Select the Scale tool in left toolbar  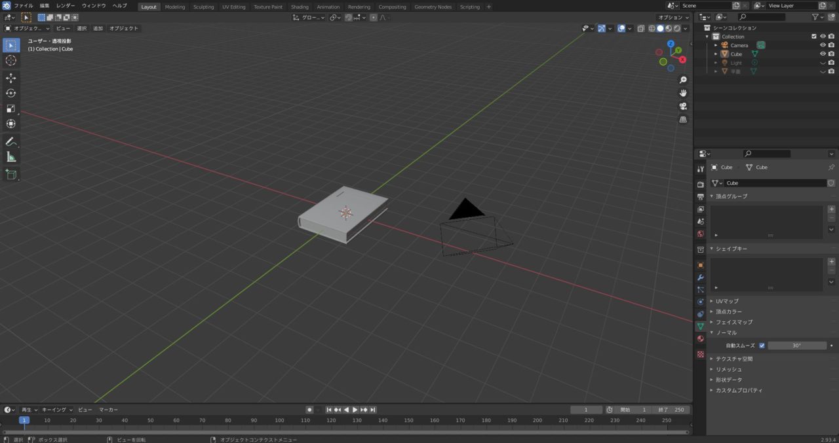pyautogui.click(x=11, y=109)
